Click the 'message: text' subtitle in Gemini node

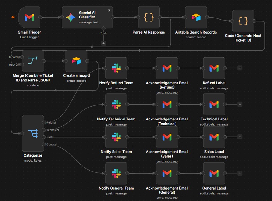(x=89, y=22)
